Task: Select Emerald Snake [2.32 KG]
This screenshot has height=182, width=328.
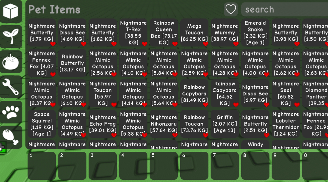Action: [x=255, y=33]
